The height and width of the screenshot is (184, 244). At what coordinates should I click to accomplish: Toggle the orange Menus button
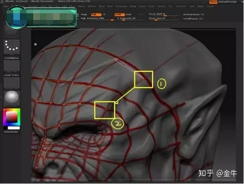coord(213,2)
